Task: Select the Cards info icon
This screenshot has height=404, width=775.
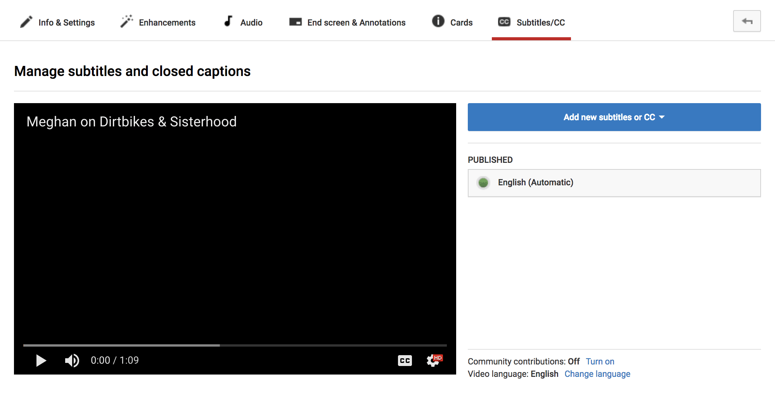Action: (438, 22)
